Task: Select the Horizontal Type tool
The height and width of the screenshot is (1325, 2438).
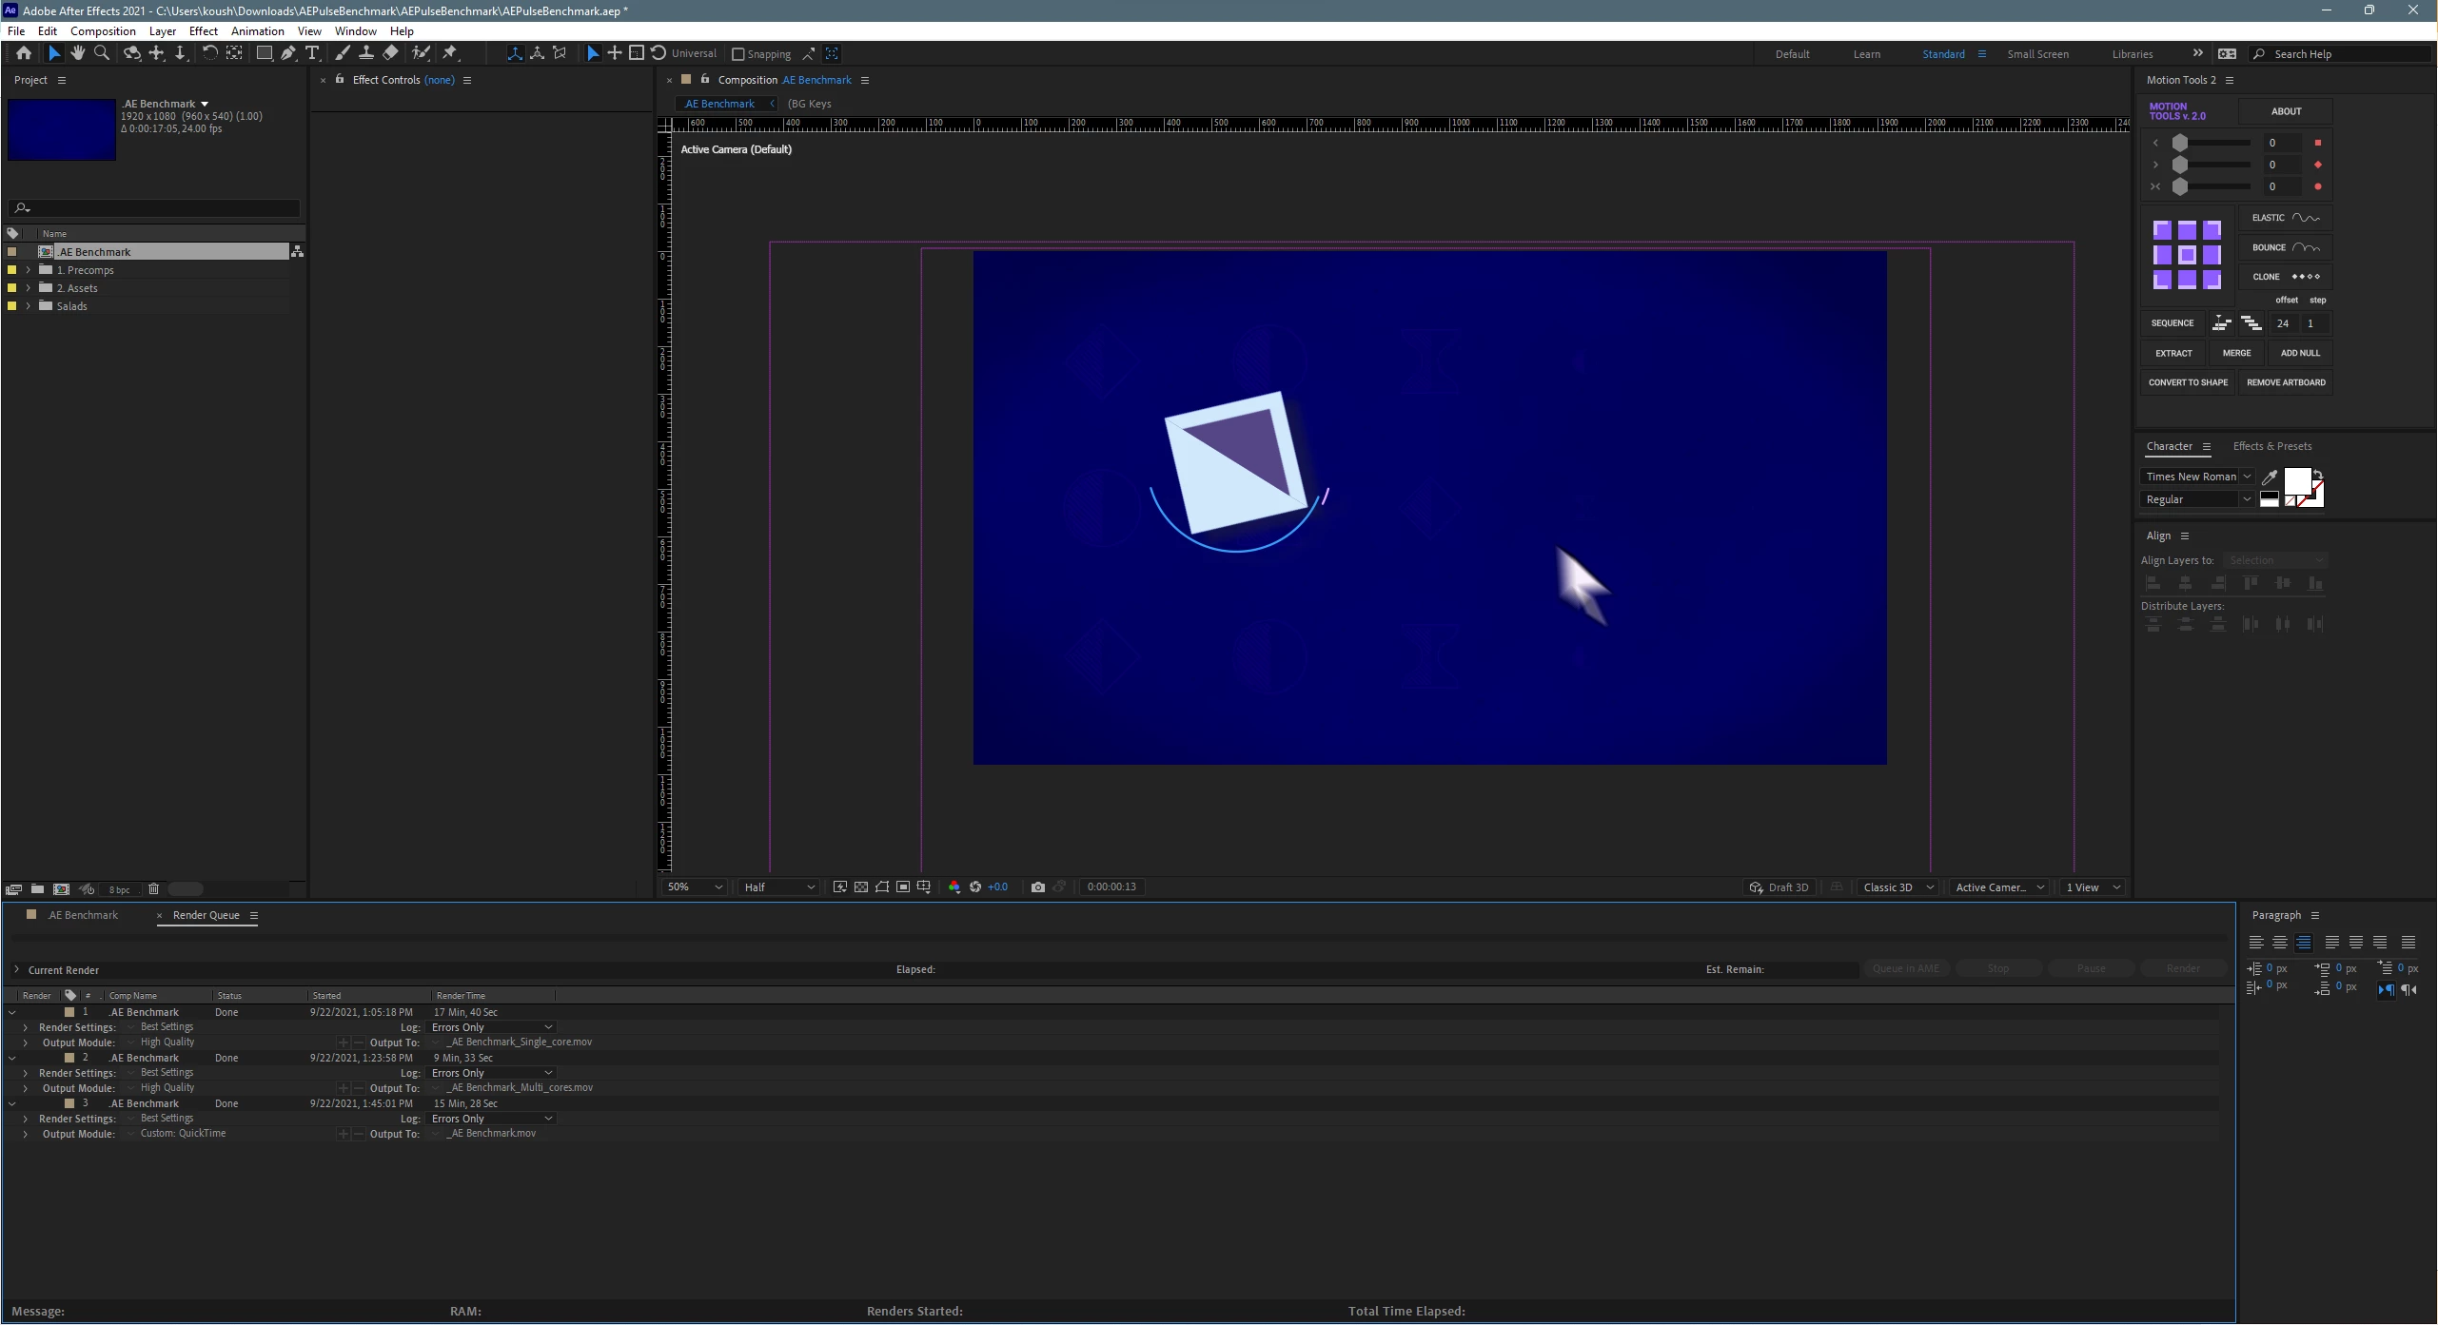Action: click(312, 53)
